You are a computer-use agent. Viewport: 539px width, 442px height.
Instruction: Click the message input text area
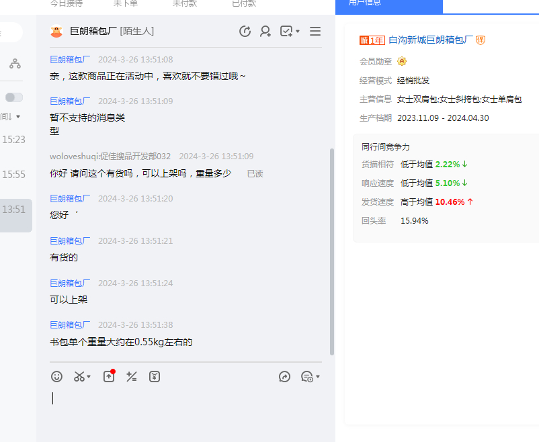point(185,410)
